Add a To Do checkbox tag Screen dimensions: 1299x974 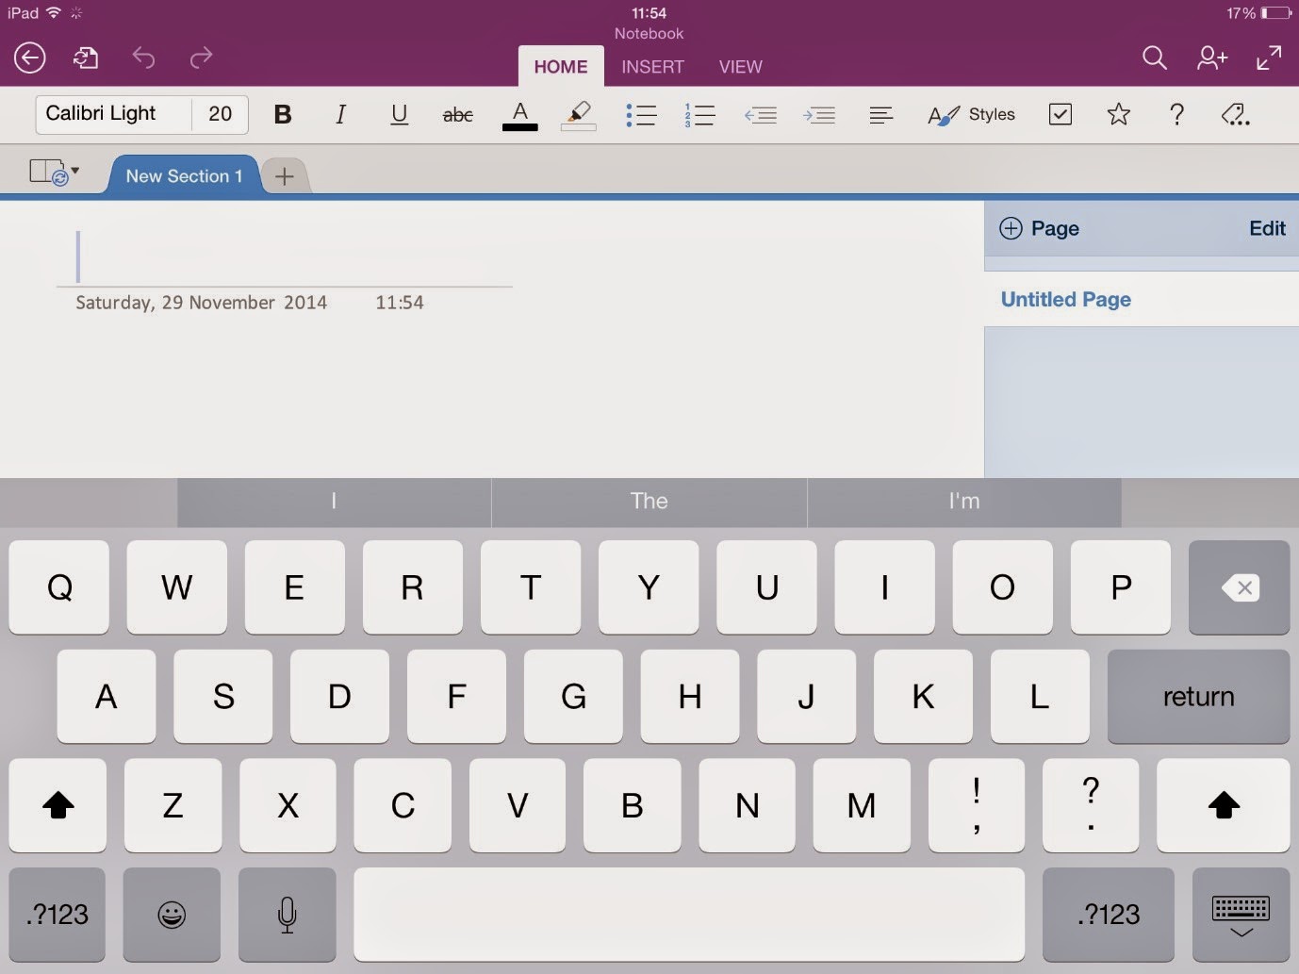click(x=1061, y=114)
